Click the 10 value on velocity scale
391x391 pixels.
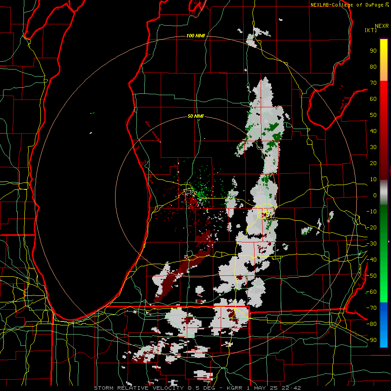[x=373, y=179]
